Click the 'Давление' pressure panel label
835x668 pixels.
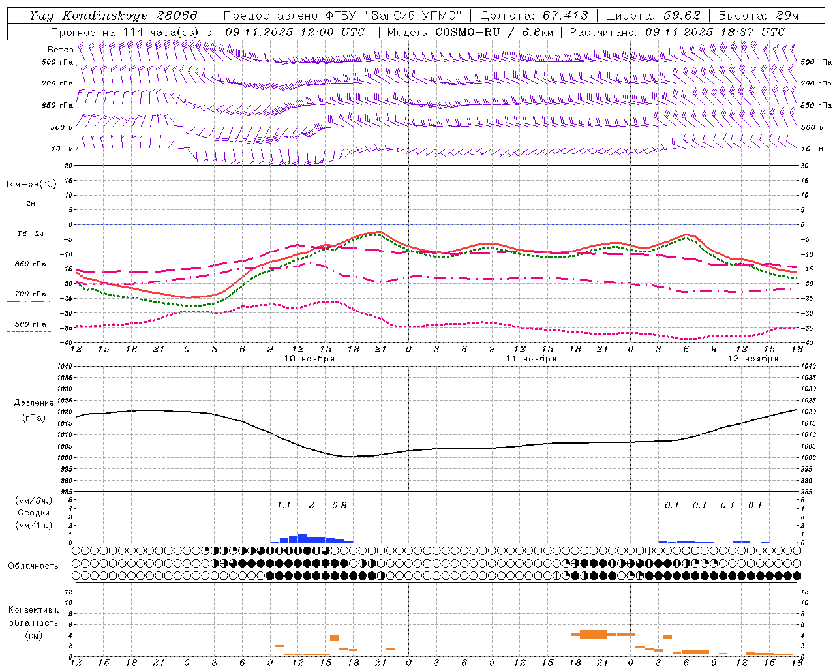click(x=34, y=403)
